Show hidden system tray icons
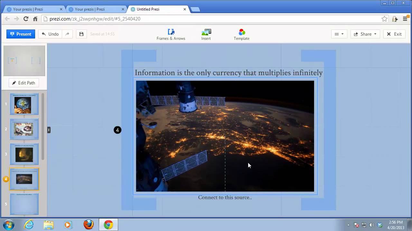 tap(348, 225)
